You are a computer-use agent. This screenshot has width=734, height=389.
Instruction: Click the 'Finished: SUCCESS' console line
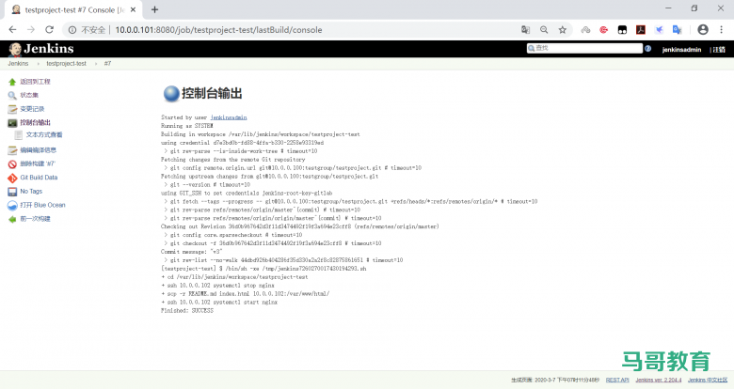coord(187,311)
